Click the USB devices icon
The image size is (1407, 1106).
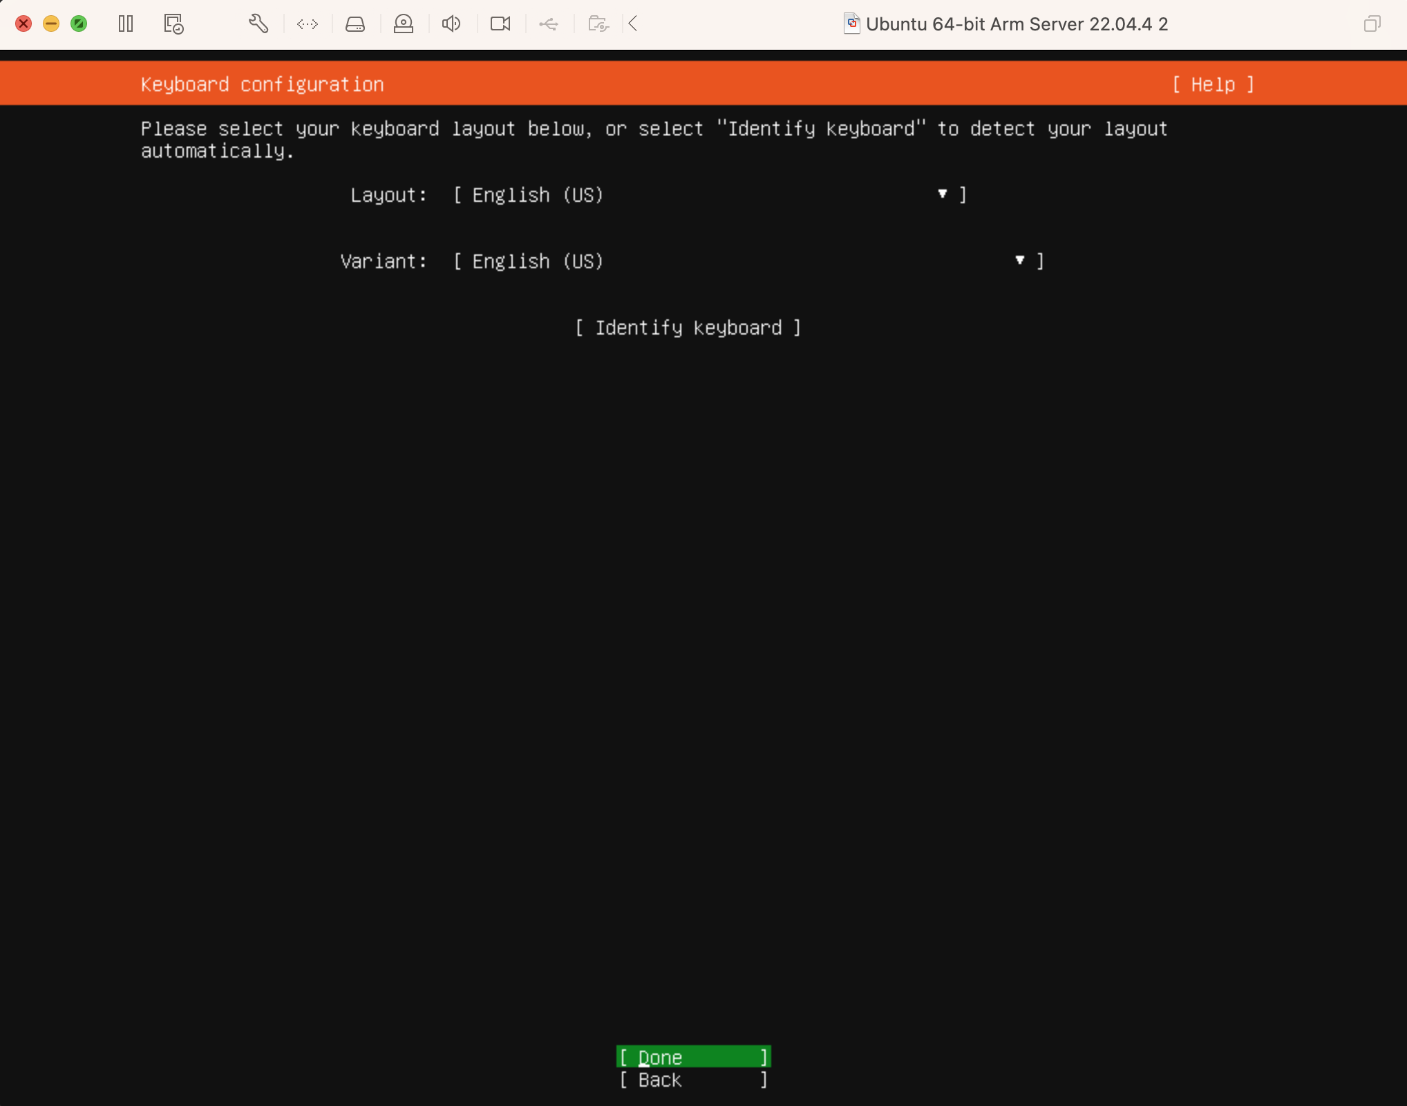click(549, 24)
